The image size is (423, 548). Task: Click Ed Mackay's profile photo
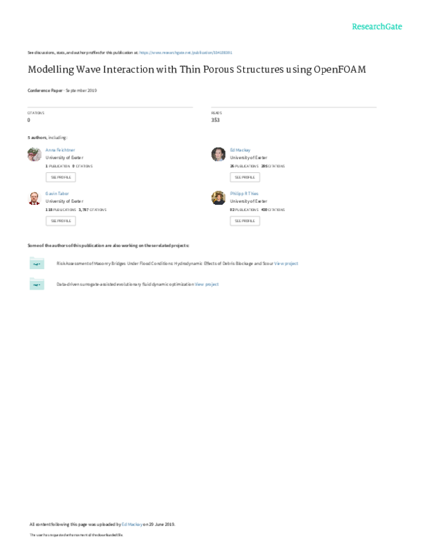219,155
